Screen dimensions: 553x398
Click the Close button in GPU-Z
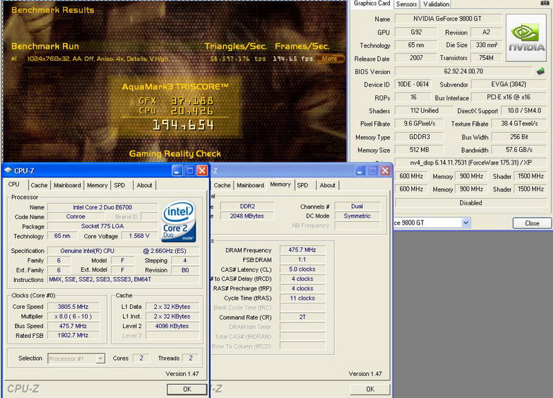click(532, 223)
